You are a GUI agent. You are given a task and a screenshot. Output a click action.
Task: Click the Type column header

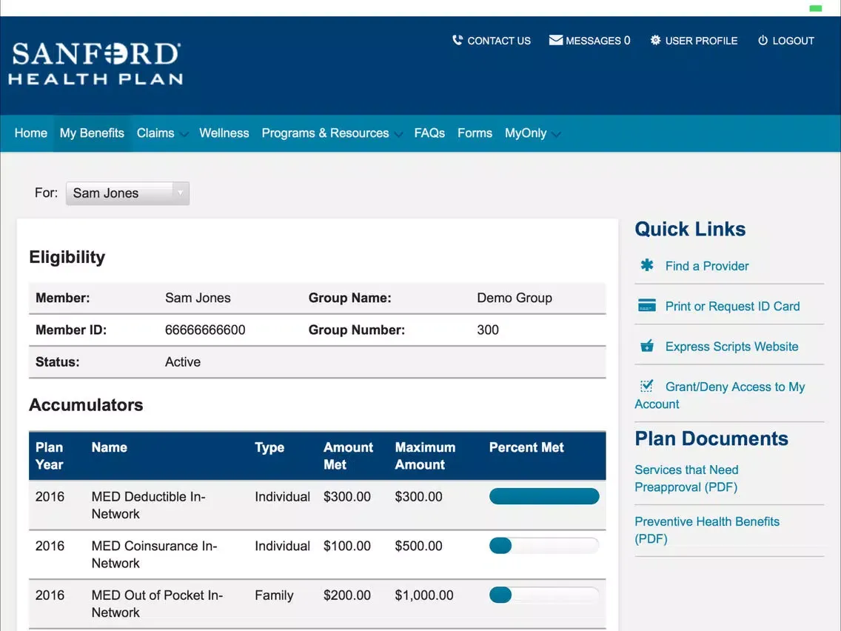pos(269,447)
